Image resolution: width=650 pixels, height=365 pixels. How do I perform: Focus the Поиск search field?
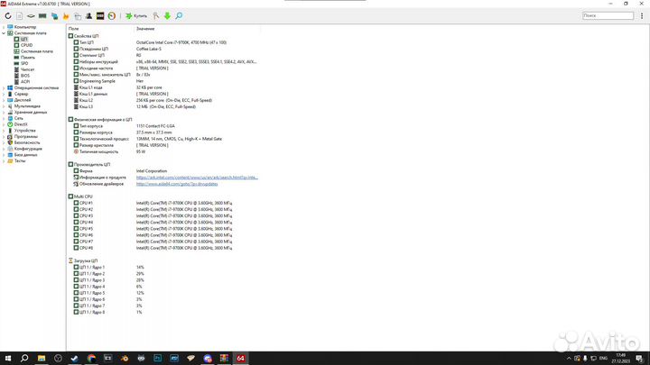[x=608, y=15]
